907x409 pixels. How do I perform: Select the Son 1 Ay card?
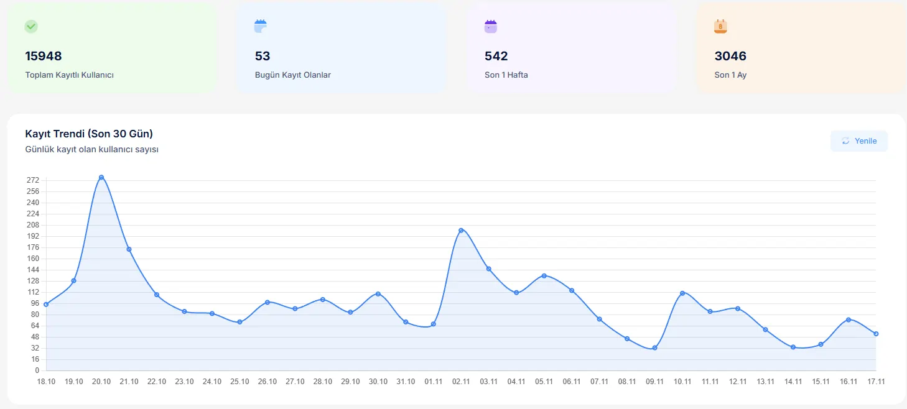pyautogui.click(x=801, y=48)
